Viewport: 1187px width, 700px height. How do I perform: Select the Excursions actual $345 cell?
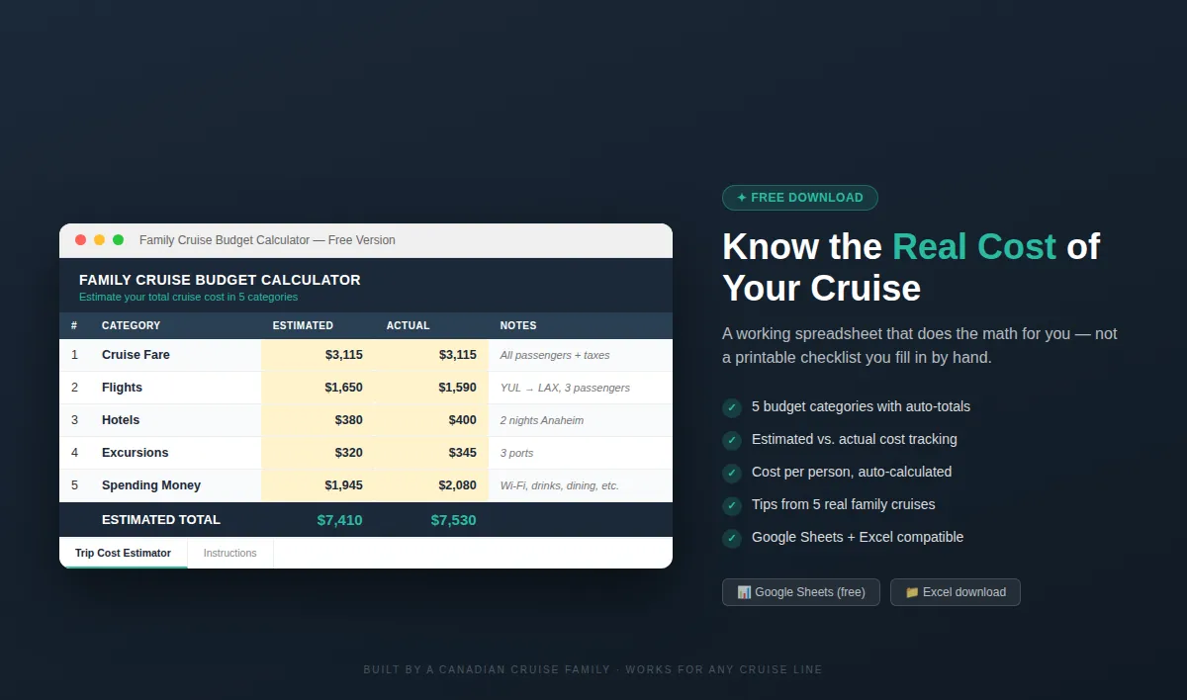click(432, 453)
